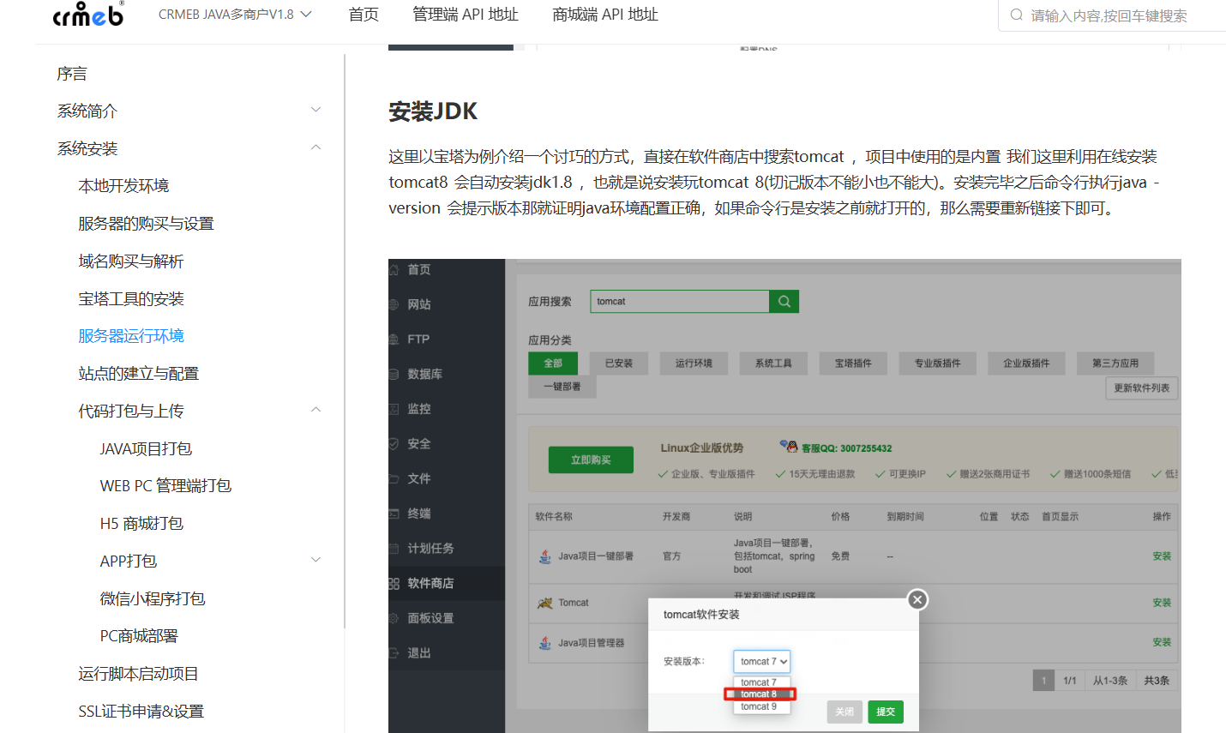Open 站点的建立与配置 page
The height and width of the screenshot is (733, 1226).
[138, 374]
